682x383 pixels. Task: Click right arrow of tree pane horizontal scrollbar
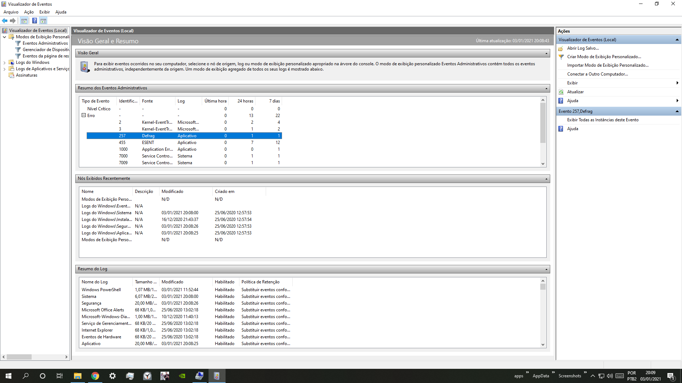pos(66,357)
